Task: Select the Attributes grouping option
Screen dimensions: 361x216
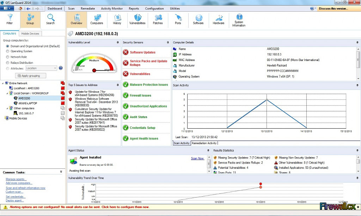Action: (x=8, y=68)
